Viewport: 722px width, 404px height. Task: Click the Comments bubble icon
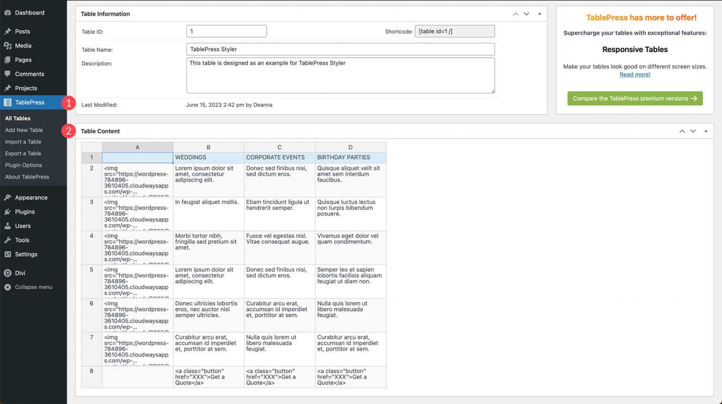[x=8, y=74]
